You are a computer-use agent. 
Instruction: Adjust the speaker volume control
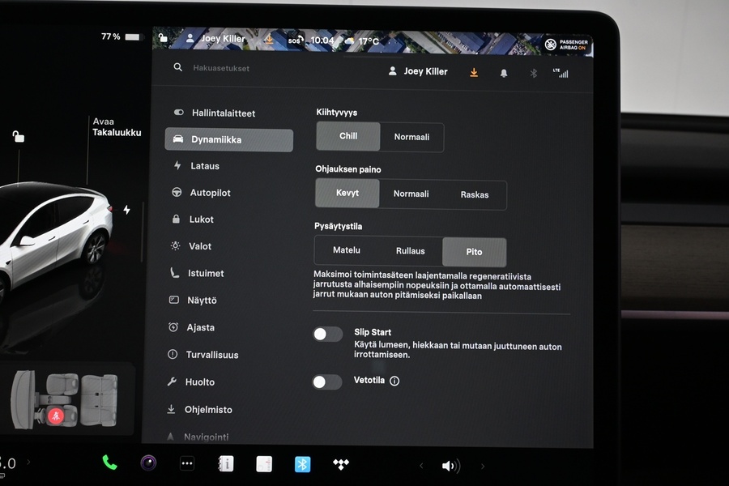click(x=450, y=466)
